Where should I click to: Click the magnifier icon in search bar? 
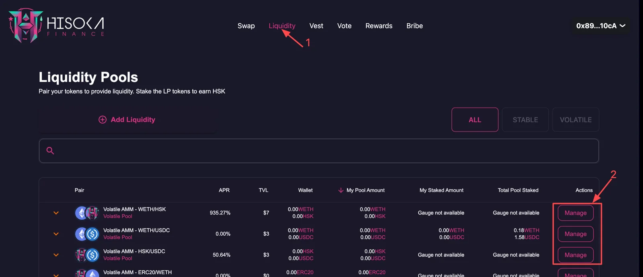tap(50, 151)
